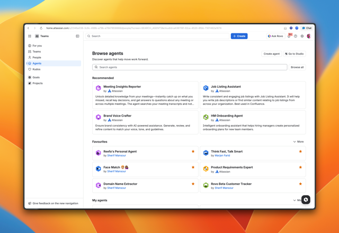Image resolution: width=339 pixels, height=233 pixels.
Task: Click Product Requirements Expert agent icon
Action: click(206, 168)
